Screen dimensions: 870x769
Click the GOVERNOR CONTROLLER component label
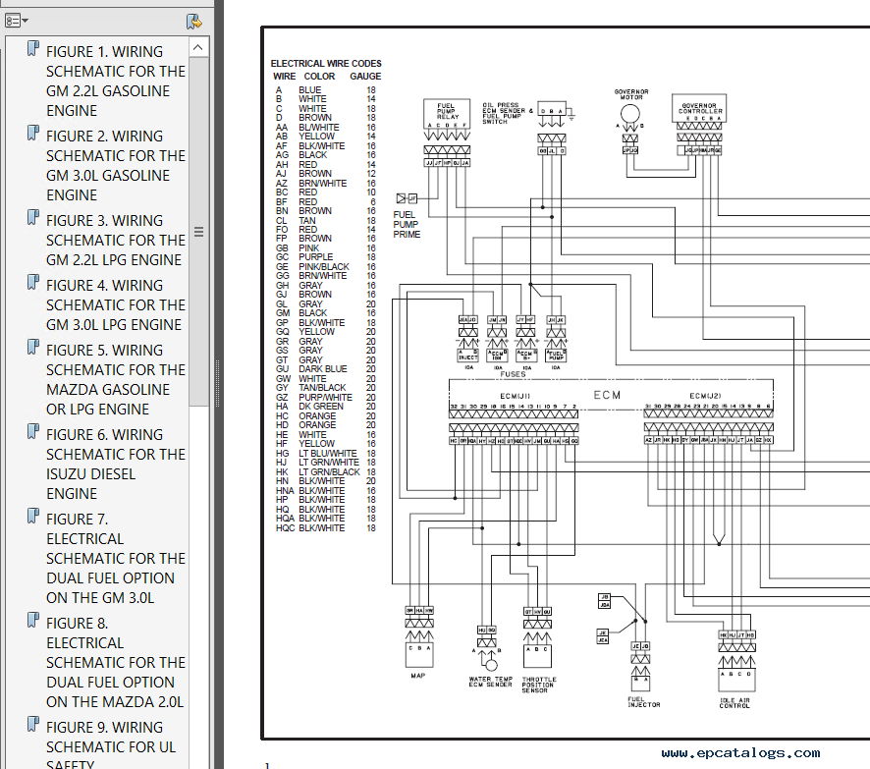tap(699, 108)
